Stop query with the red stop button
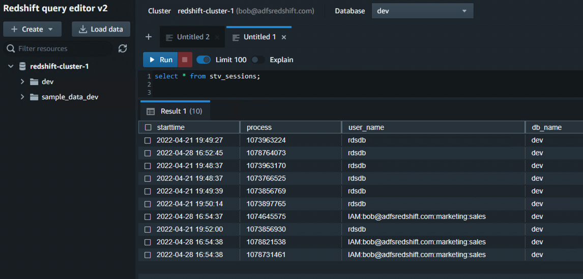Viewport: 583px width, 279px height. pyautogui.click(x=185, y=60)
